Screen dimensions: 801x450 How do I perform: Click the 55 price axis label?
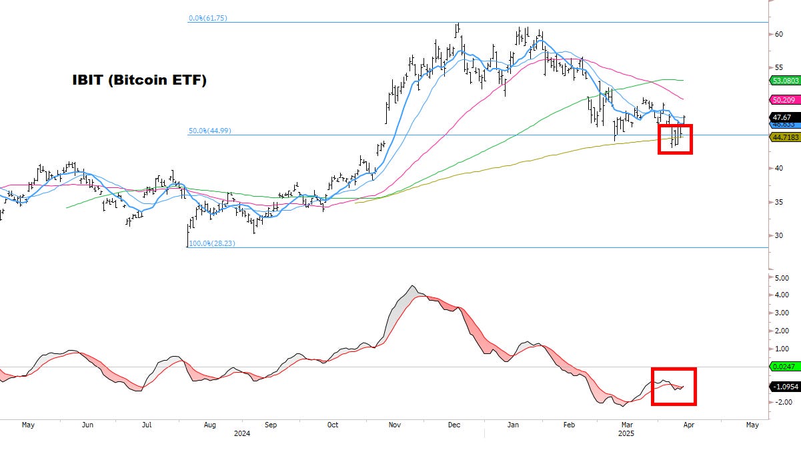[778, 67]
